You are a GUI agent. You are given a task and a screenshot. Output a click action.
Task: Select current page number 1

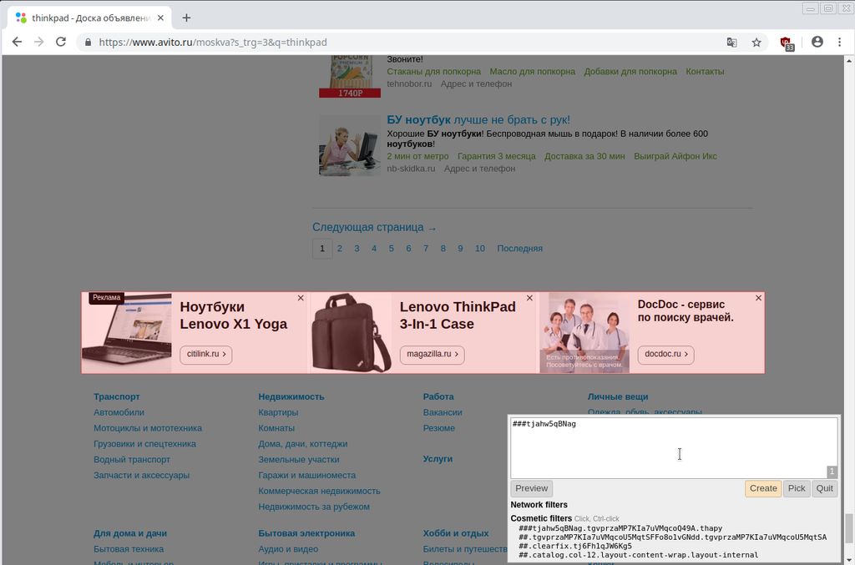click(322, 249)
